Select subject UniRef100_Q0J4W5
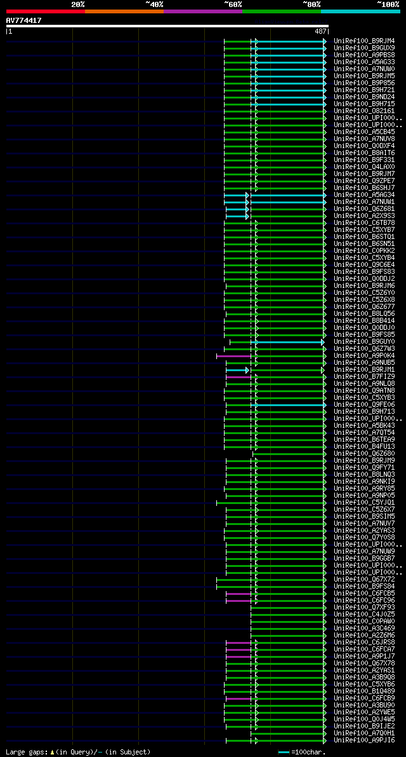Viewport: 406px width, 757px height. click(364, 720)
